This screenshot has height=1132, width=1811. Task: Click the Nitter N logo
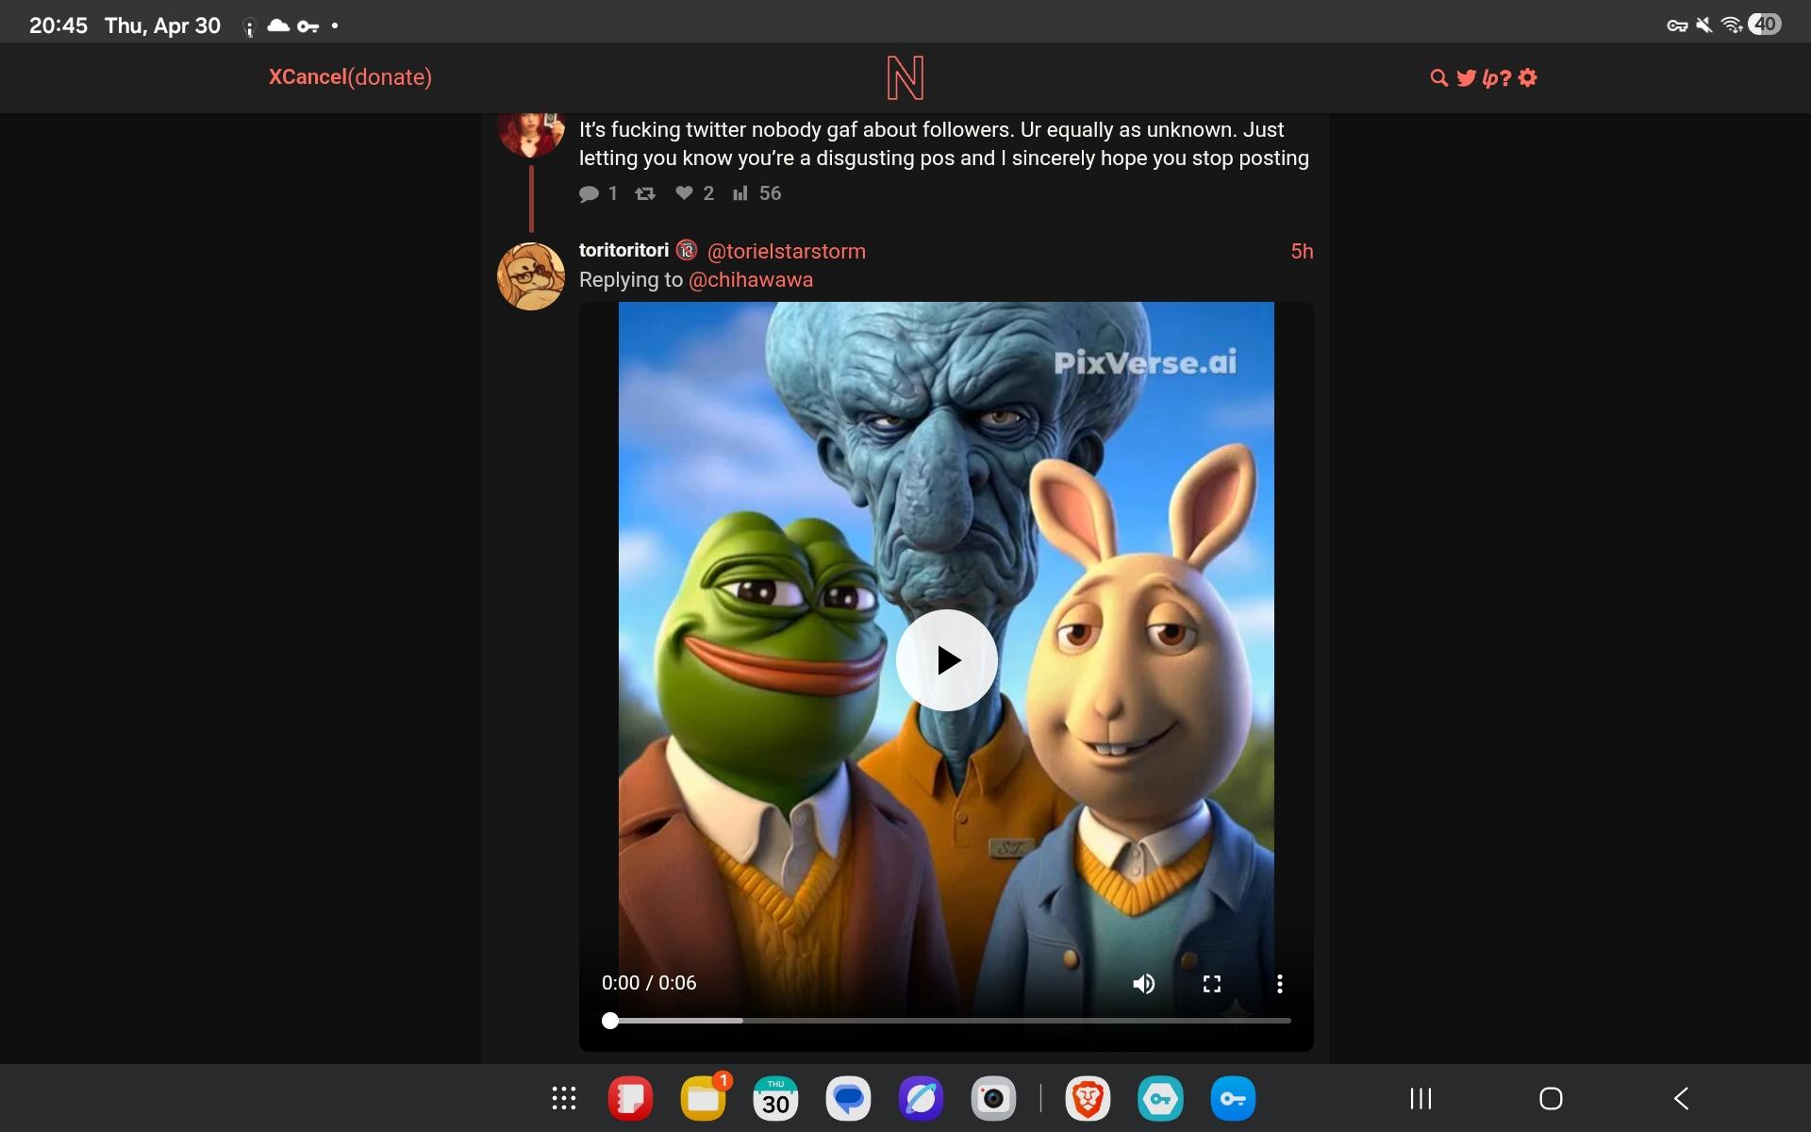coord(905,78)
